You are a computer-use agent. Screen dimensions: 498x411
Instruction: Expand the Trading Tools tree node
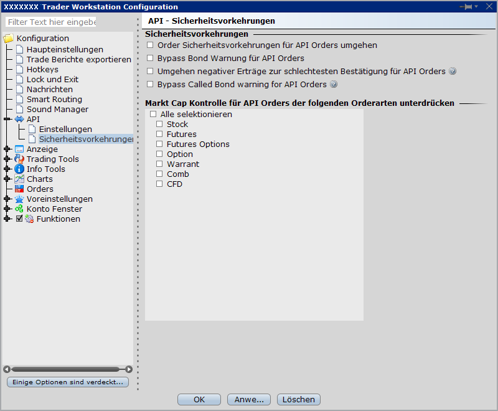pyautogui.click(x=7, y=159)
